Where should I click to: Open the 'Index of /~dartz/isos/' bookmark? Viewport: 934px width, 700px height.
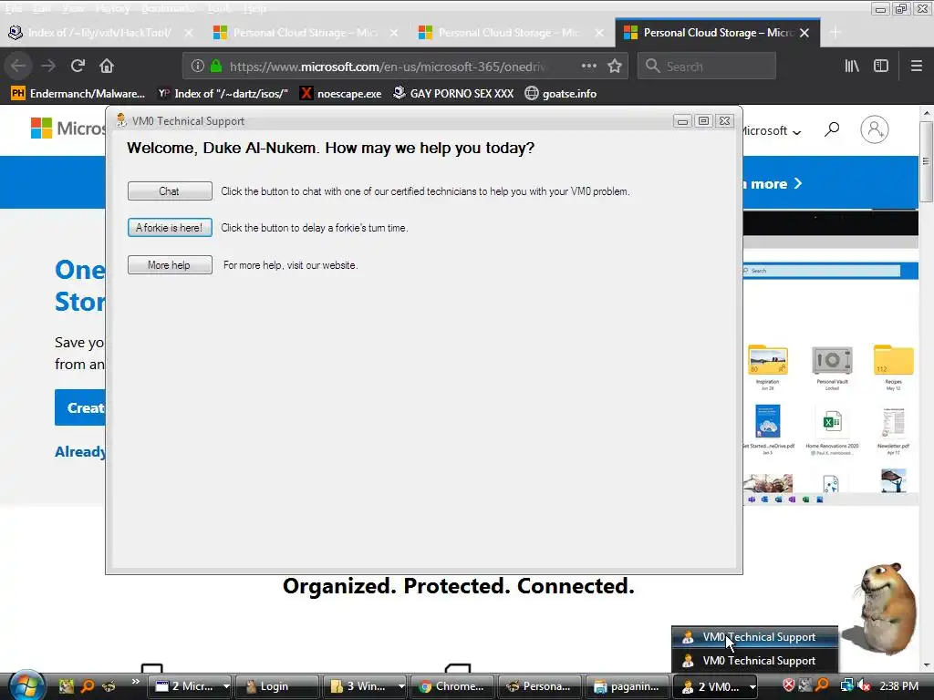[x=223, y=94]
